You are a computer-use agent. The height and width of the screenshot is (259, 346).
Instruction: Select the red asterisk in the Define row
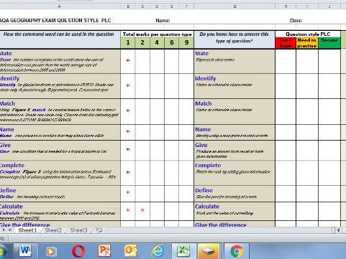[128, 192]
